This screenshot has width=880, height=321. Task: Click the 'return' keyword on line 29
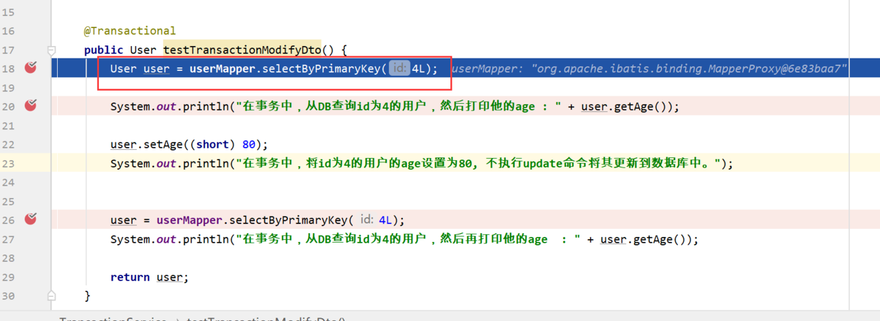[x=130, y=277]
